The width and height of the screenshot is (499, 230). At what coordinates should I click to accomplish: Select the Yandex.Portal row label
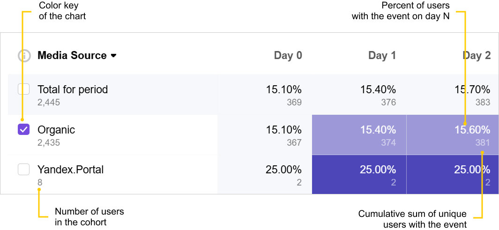pos(70,170)
